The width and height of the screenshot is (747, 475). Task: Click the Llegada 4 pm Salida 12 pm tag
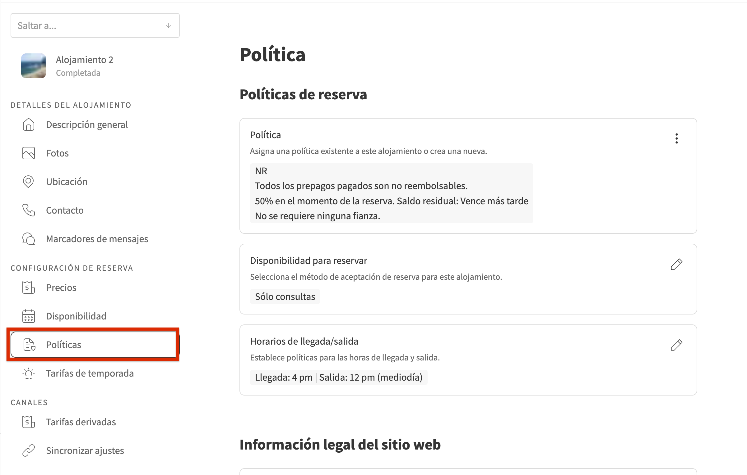[338, 378]
